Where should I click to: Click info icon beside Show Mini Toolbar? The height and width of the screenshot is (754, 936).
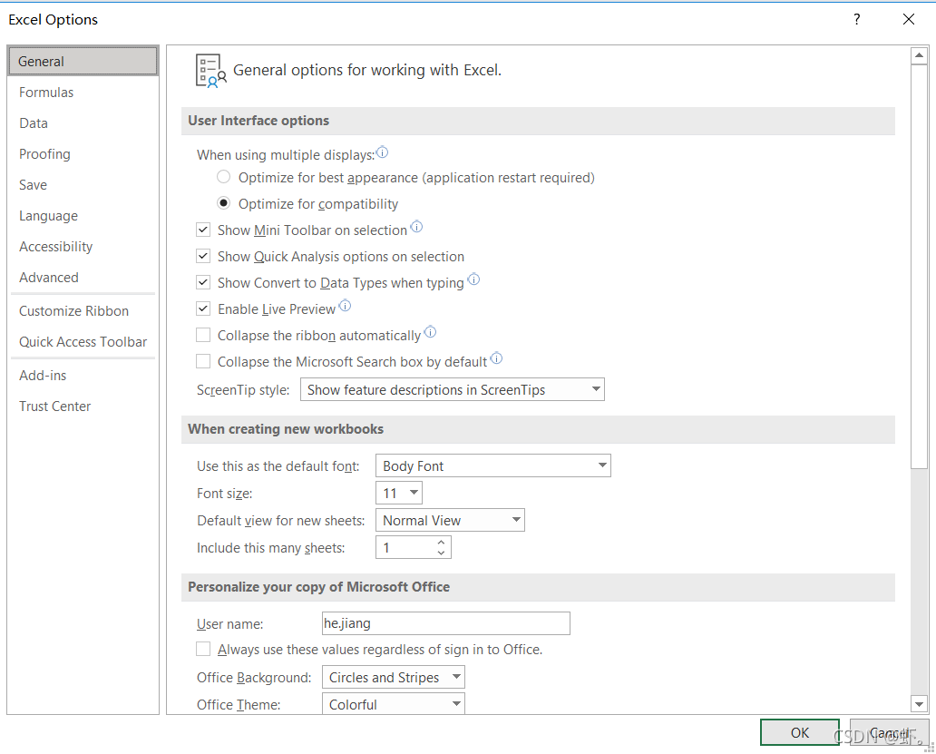tap(416, 228)
